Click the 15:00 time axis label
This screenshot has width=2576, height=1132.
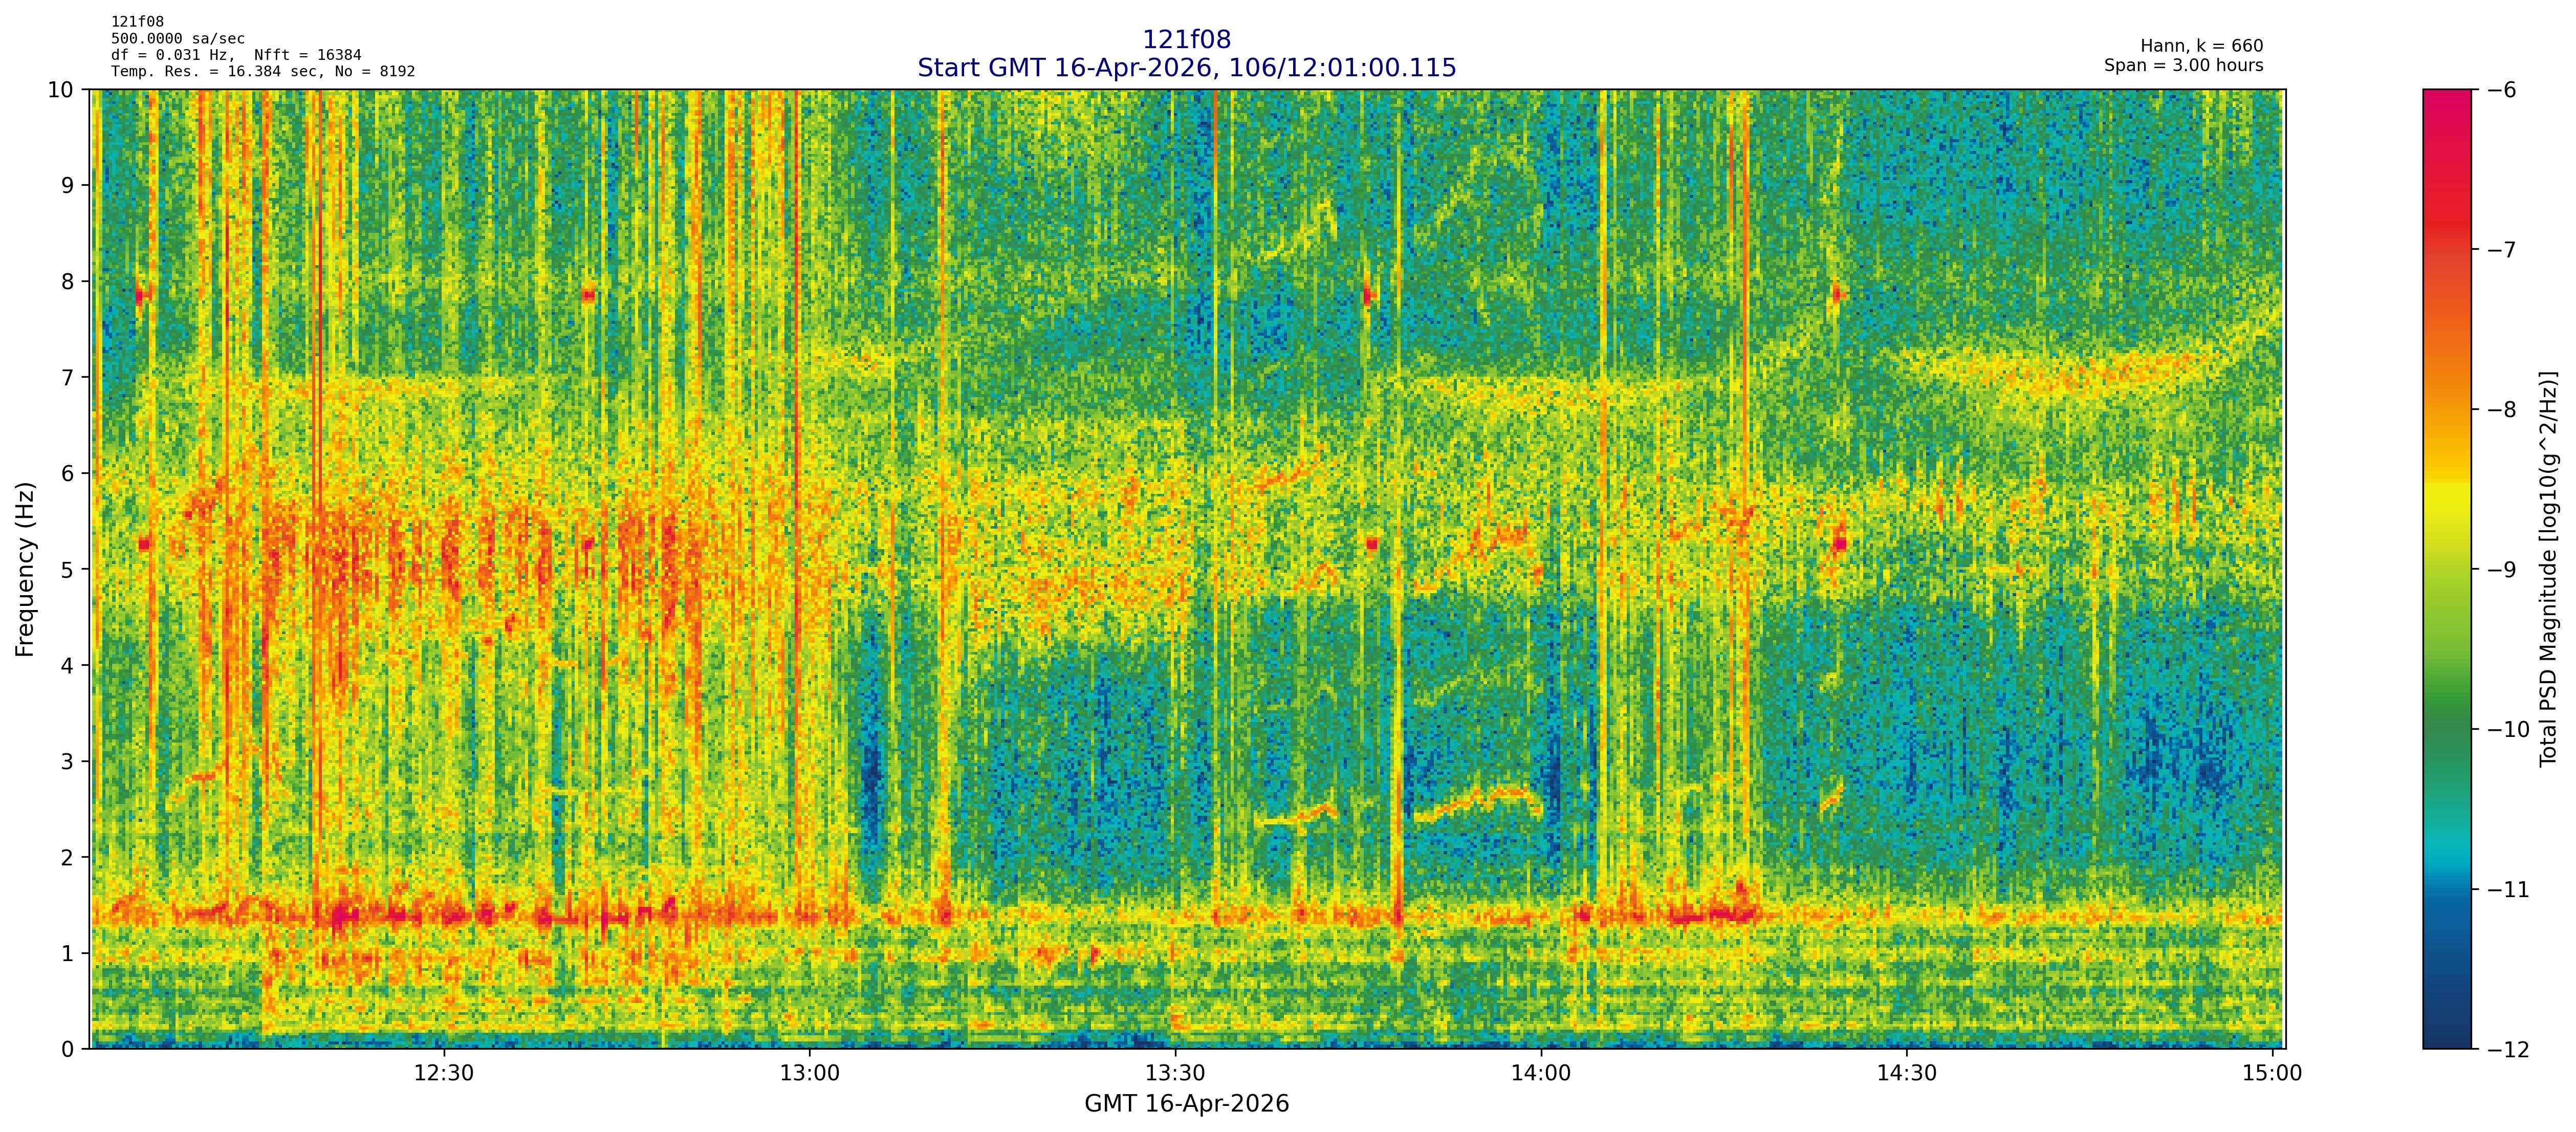point(2272,1074)
